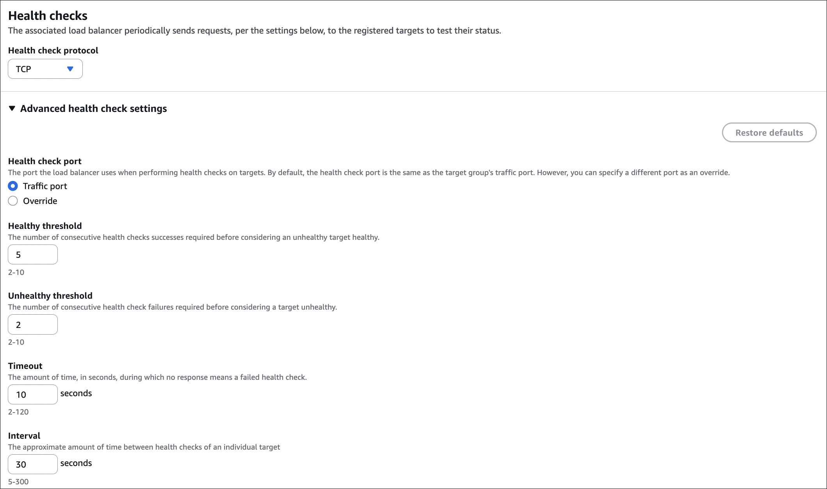Click the Unhealthy threshold field label
Image resolution: width=827 pixels, height=489 pixels.
pos(50,296)
